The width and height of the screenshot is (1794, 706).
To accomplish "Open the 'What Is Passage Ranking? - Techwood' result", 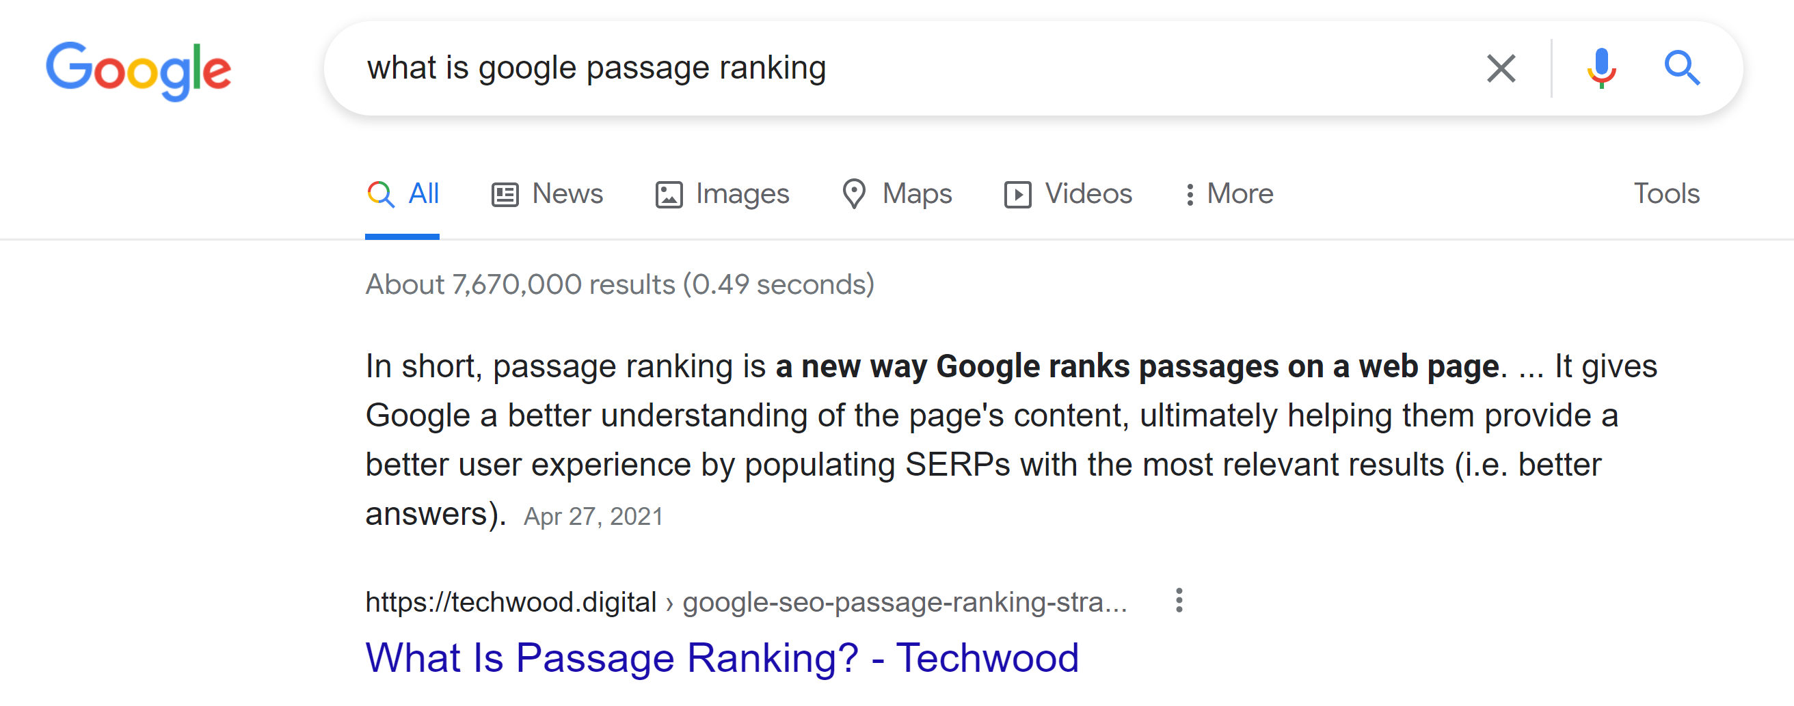I will [x=721, y=657].
